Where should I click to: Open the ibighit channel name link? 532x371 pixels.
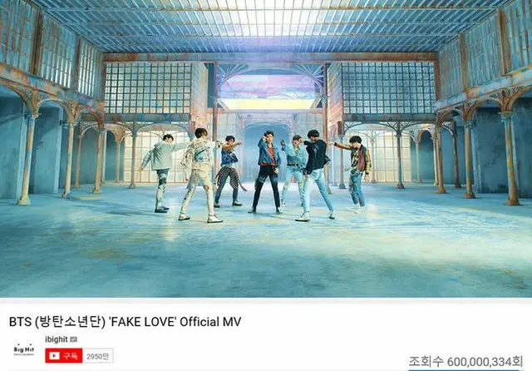[x=57, y=339]
